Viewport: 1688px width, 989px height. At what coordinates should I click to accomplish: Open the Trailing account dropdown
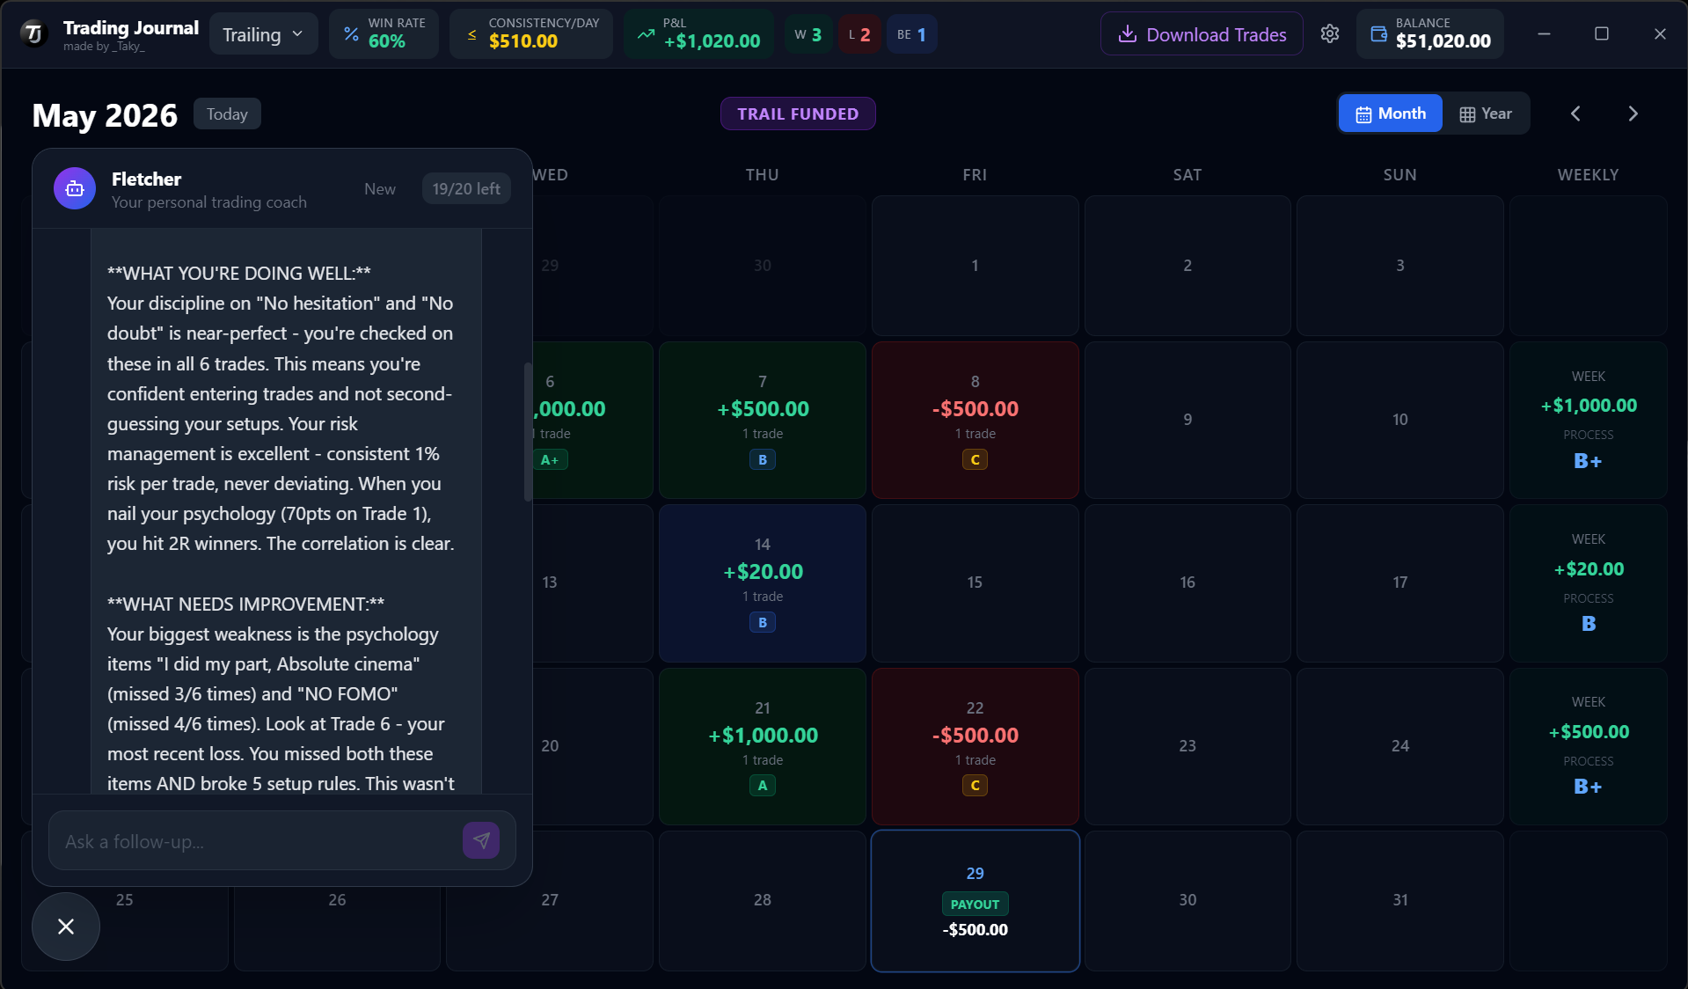coord(263,34)
